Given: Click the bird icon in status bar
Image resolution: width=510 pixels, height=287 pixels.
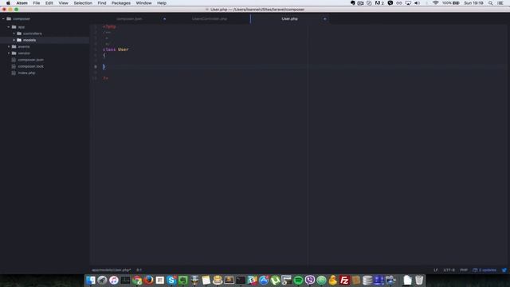Looking at the screenshot, I should point(504,270).
